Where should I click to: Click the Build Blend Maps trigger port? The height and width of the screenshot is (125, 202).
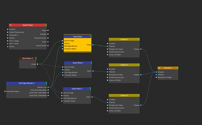tap(5, 91)
